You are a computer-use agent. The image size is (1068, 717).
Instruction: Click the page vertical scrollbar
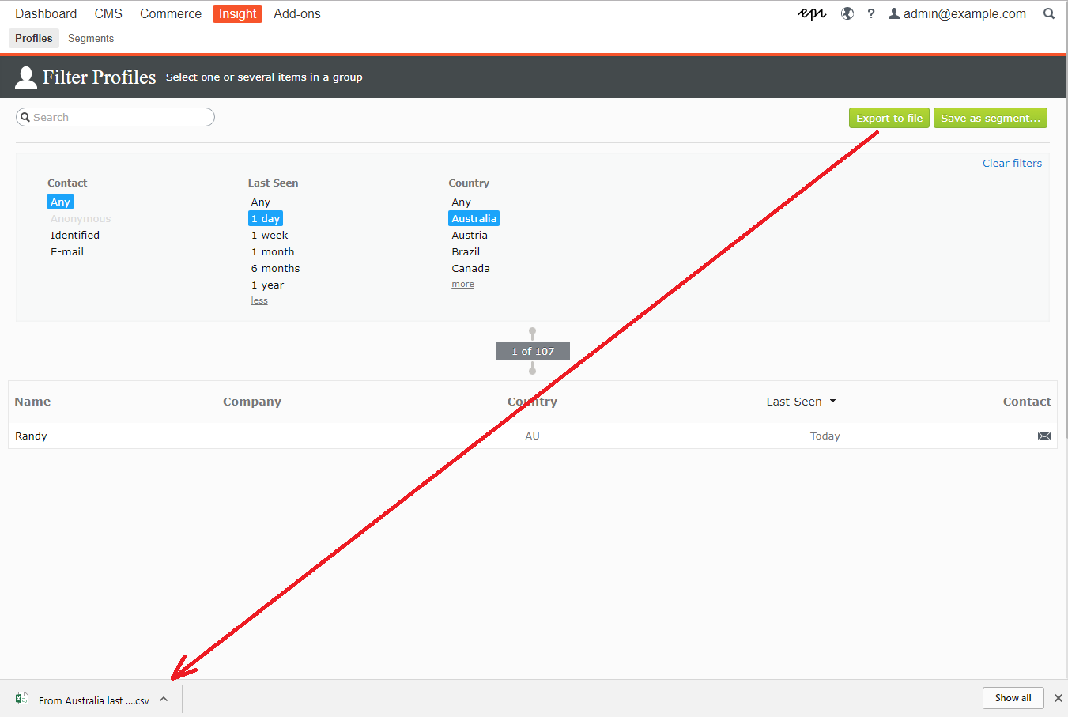1066,221
